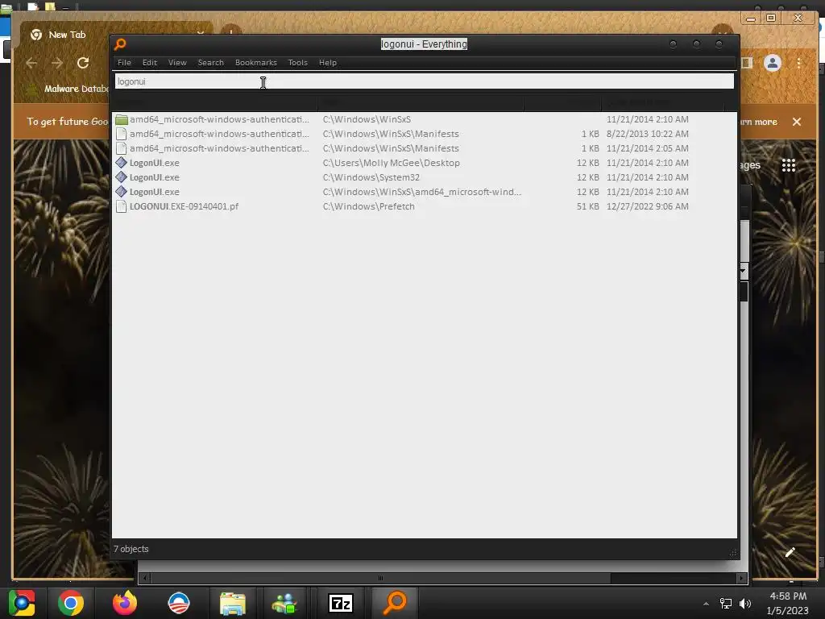Click the dropdown arrow behind Everything's right edge
Viewport: 825px width, 619px height.
tap(744, 271)
